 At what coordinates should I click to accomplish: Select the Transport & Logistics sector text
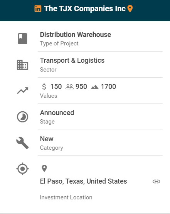[72, 60]
